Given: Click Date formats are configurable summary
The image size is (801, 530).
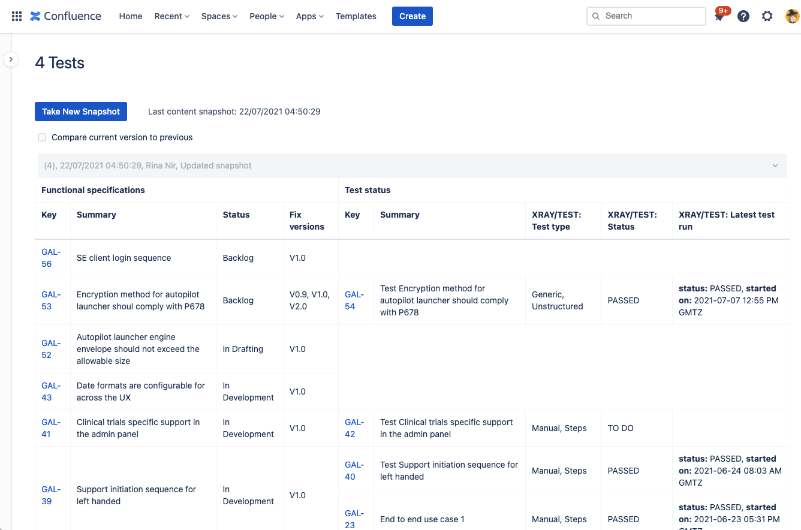Looking at the screenshot, I should coord(141,392).
